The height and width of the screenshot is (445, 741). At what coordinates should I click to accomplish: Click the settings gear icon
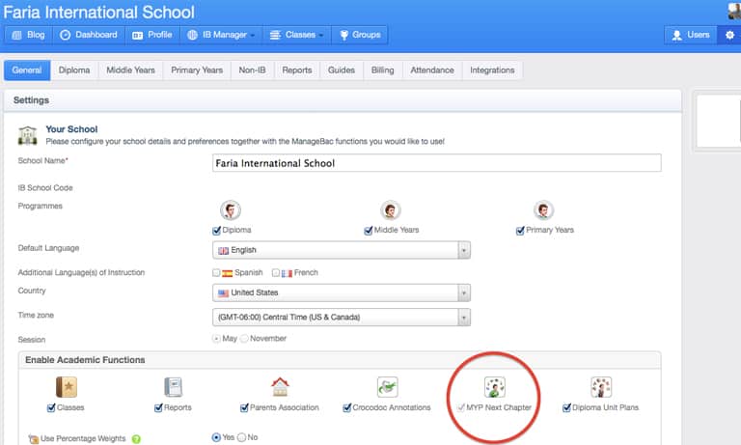coord(729,35)
